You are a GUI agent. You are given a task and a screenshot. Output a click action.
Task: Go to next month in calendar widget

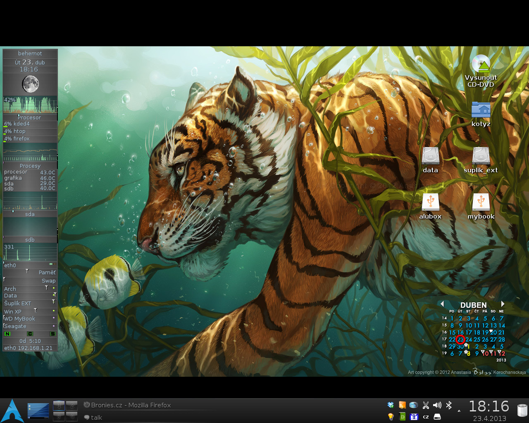tap(503, 304)
